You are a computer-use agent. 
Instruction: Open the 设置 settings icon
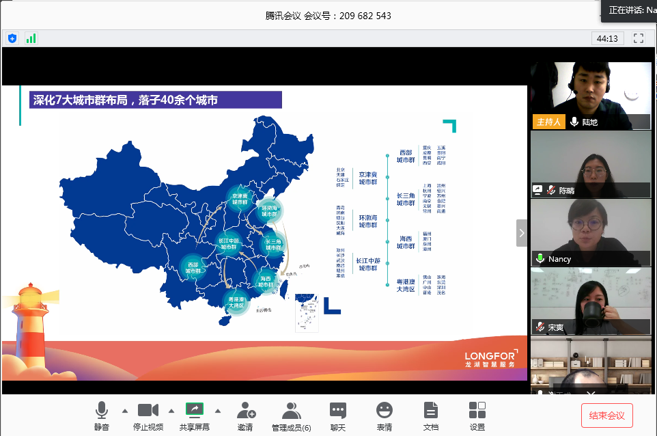click(x=477, y=415)
